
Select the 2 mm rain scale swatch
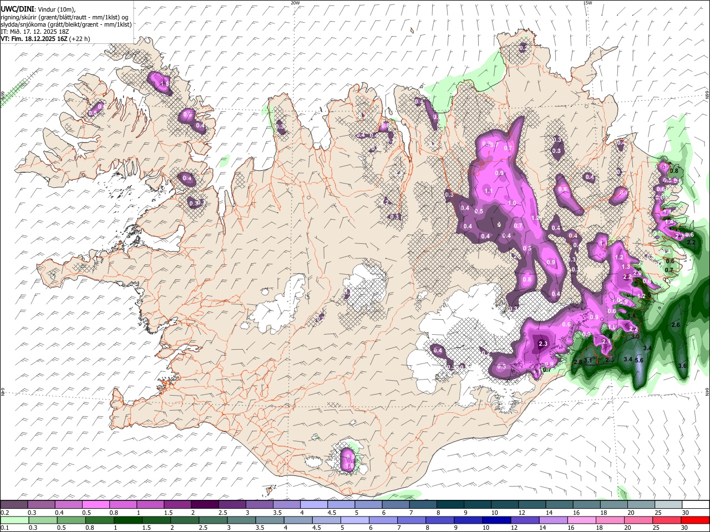point(184,520)
